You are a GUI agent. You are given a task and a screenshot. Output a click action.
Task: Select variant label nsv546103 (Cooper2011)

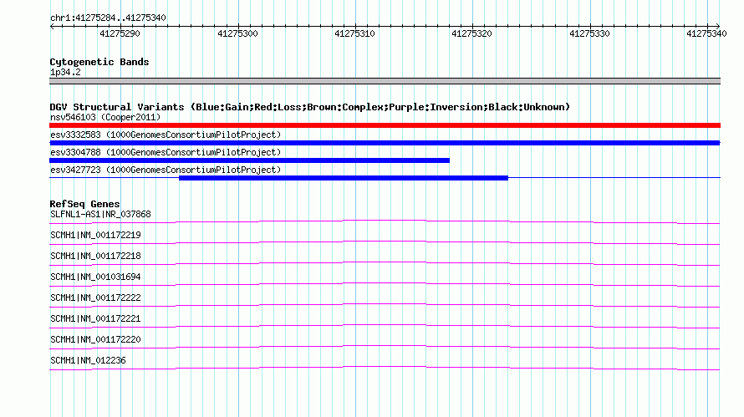(x=105, y=117)
